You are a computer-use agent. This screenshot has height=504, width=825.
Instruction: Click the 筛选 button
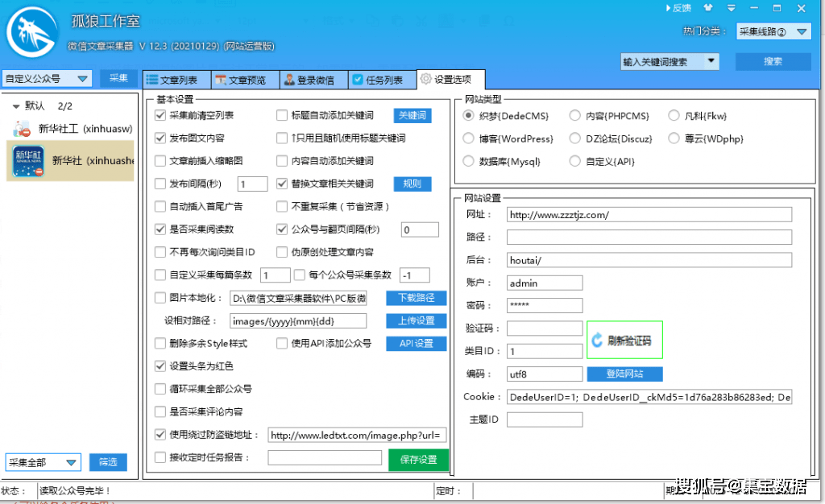tap(108, 462)
